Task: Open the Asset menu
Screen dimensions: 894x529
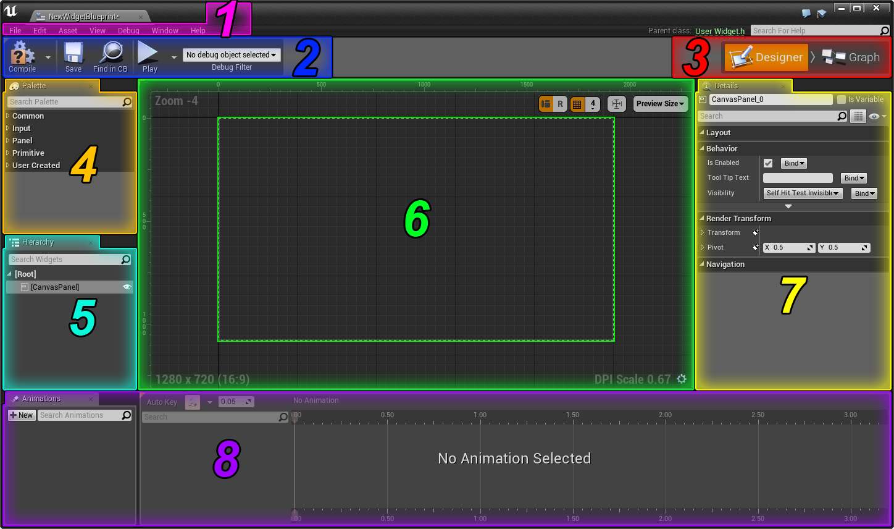Action: pos(68,31)
